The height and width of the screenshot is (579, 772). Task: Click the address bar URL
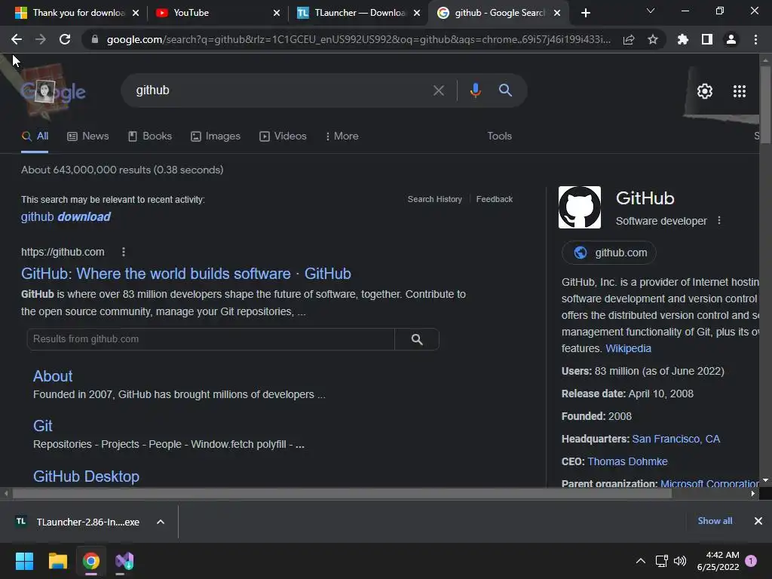tap(358, 39)
